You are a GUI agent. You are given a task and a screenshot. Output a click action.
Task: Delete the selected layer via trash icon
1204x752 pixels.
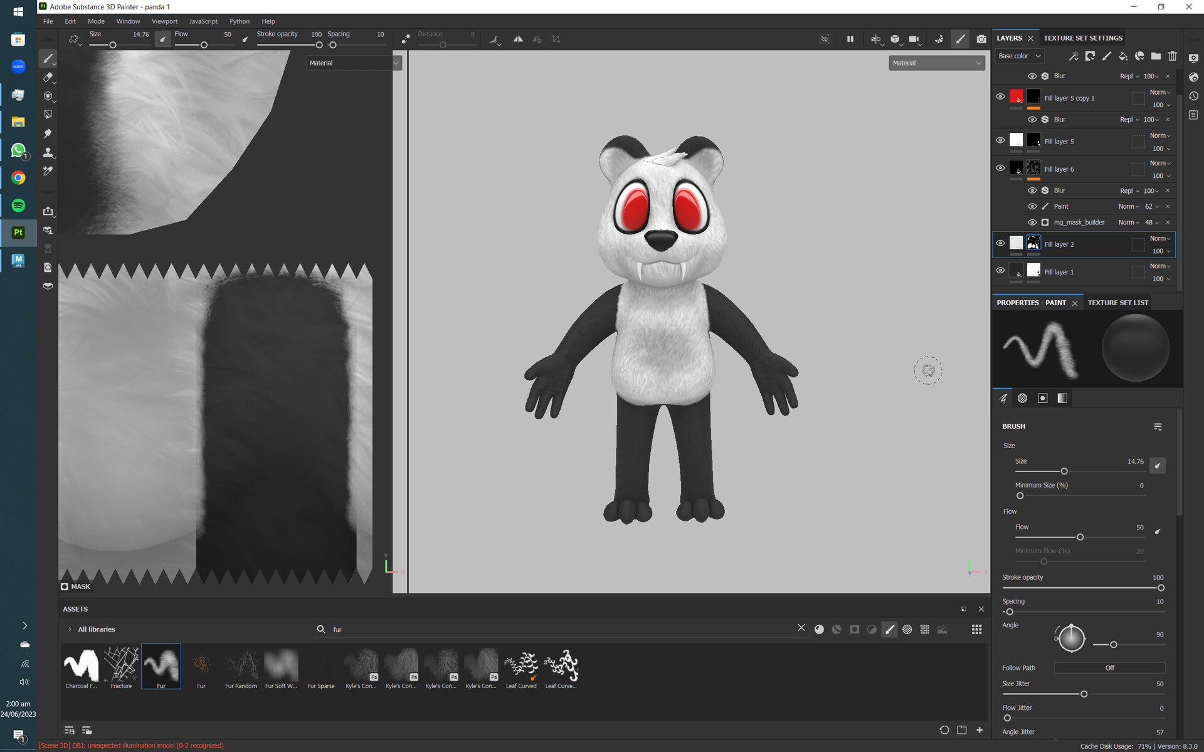[1173, 56]
